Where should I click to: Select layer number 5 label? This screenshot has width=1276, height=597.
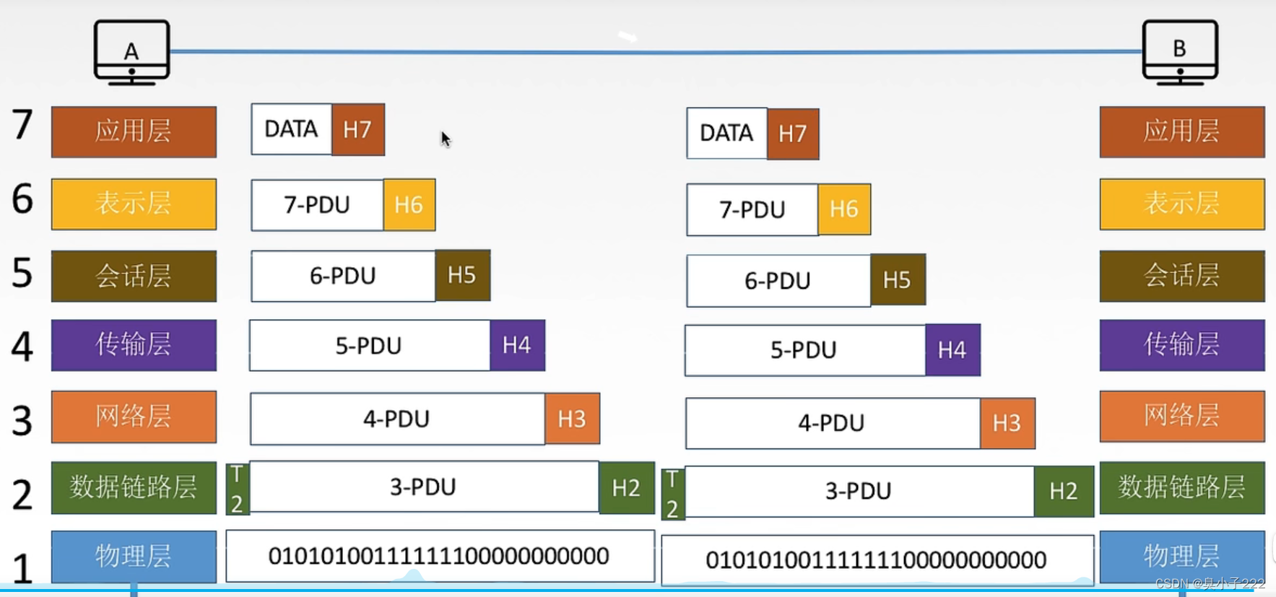tap(22, 273)
